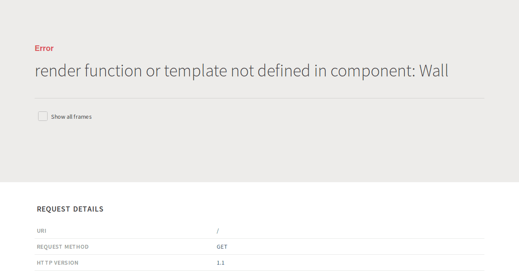Open the URI link showing a slash
519x272 pixels.
(x=218, y=231)
